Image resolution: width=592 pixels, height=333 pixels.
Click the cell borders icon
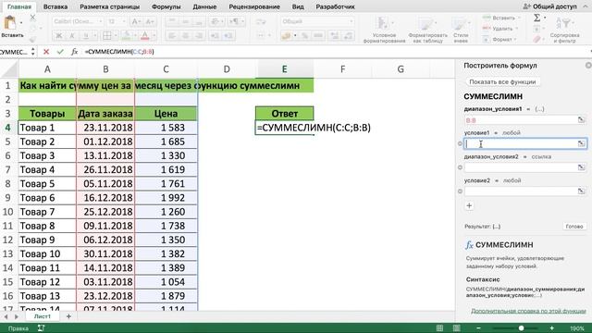click(x=107, y=36)
